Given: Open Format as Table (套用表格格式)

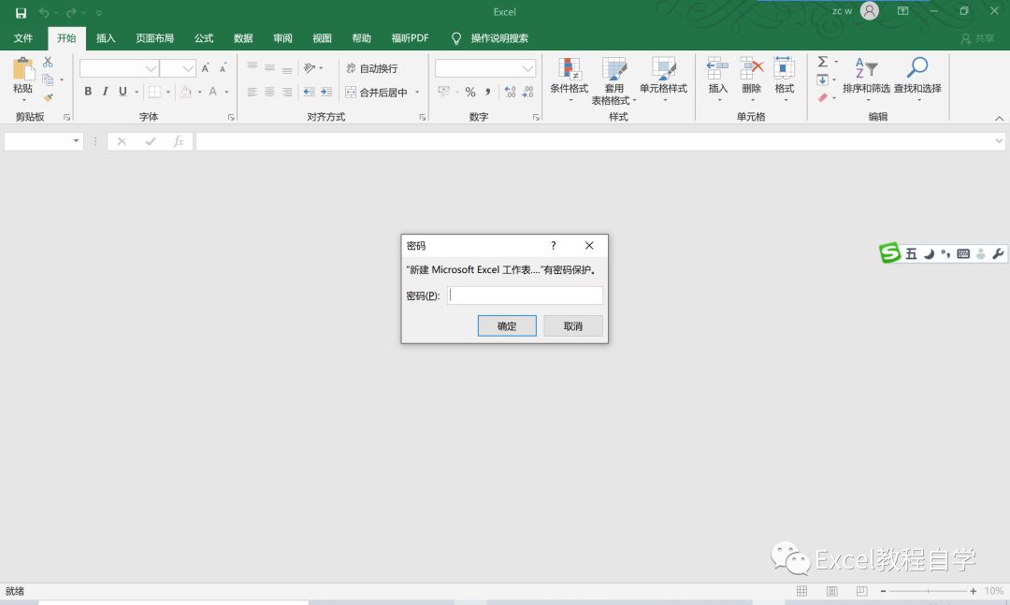Looking at the screenshot, I should (613, 81).
